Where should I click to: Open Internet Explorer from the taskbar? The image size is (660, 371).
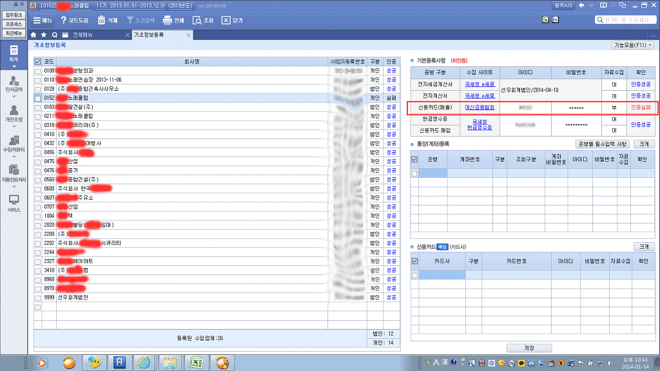[146, 363]
